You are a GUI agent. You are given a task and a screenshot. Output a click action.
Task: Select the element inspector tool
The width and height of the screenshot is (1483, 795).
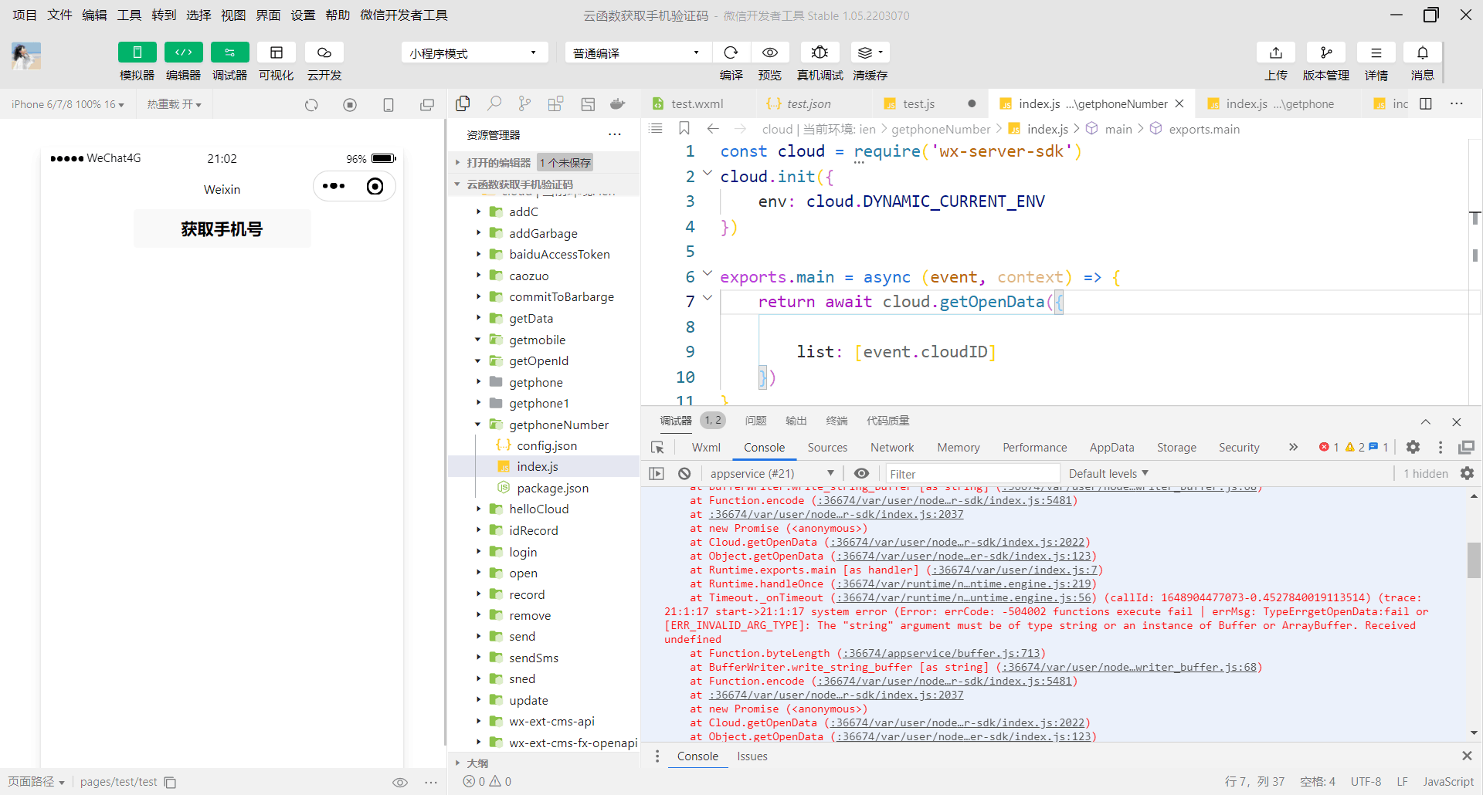click(x=657, y=448)
